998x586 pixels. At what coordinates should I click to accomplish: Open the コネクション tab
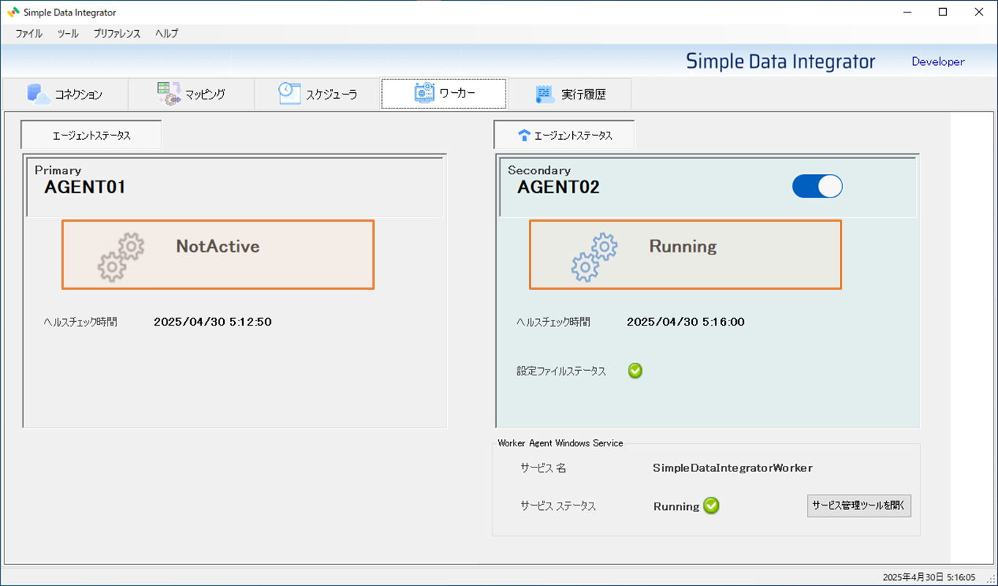coord(64,94)
